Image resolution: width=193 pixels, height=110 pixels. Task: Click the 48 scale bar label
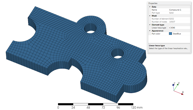click(x=88, y=108)
